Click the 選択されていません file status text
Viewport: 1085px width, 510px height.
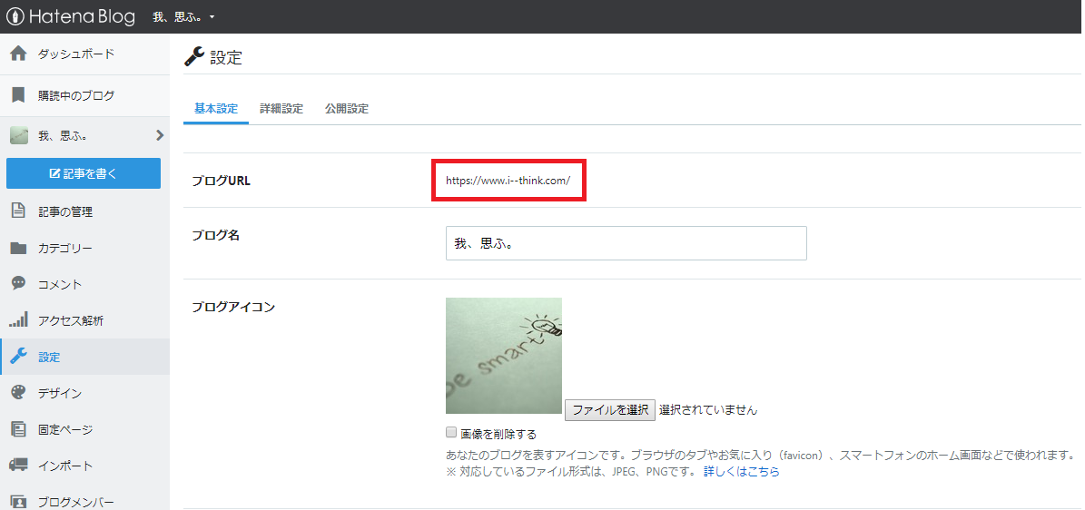708,409
